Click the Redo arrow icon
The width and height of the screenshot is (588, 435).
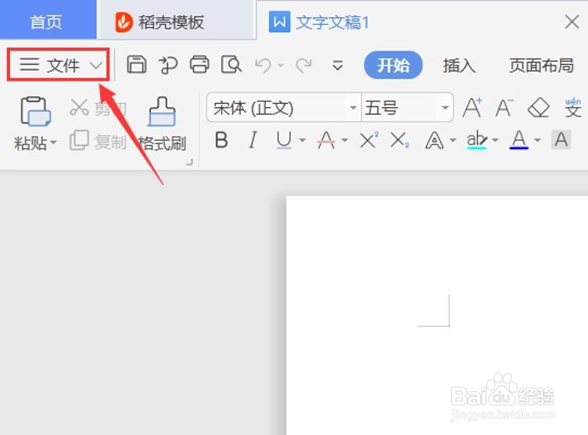pos(303,65)
